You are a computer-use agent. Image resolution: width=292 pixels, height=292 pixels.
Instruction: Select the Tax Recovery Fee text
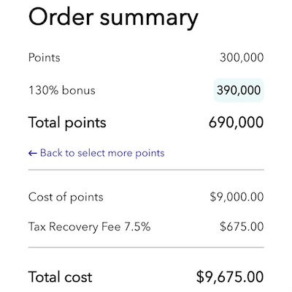click(74, 227)
